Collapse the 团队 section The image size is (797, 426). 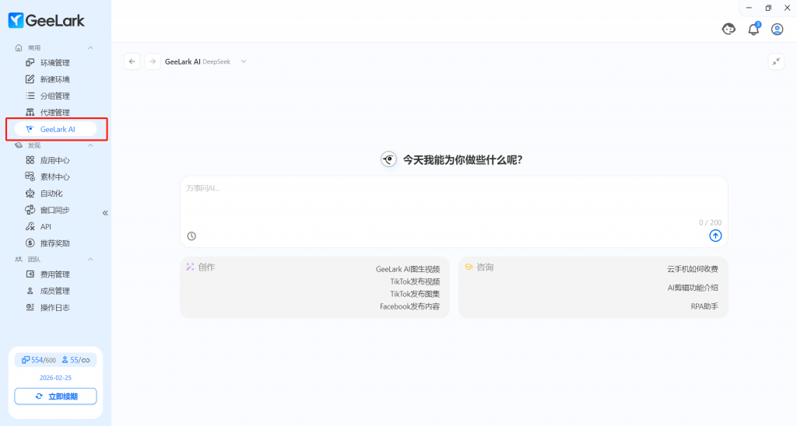coord(90,259)
